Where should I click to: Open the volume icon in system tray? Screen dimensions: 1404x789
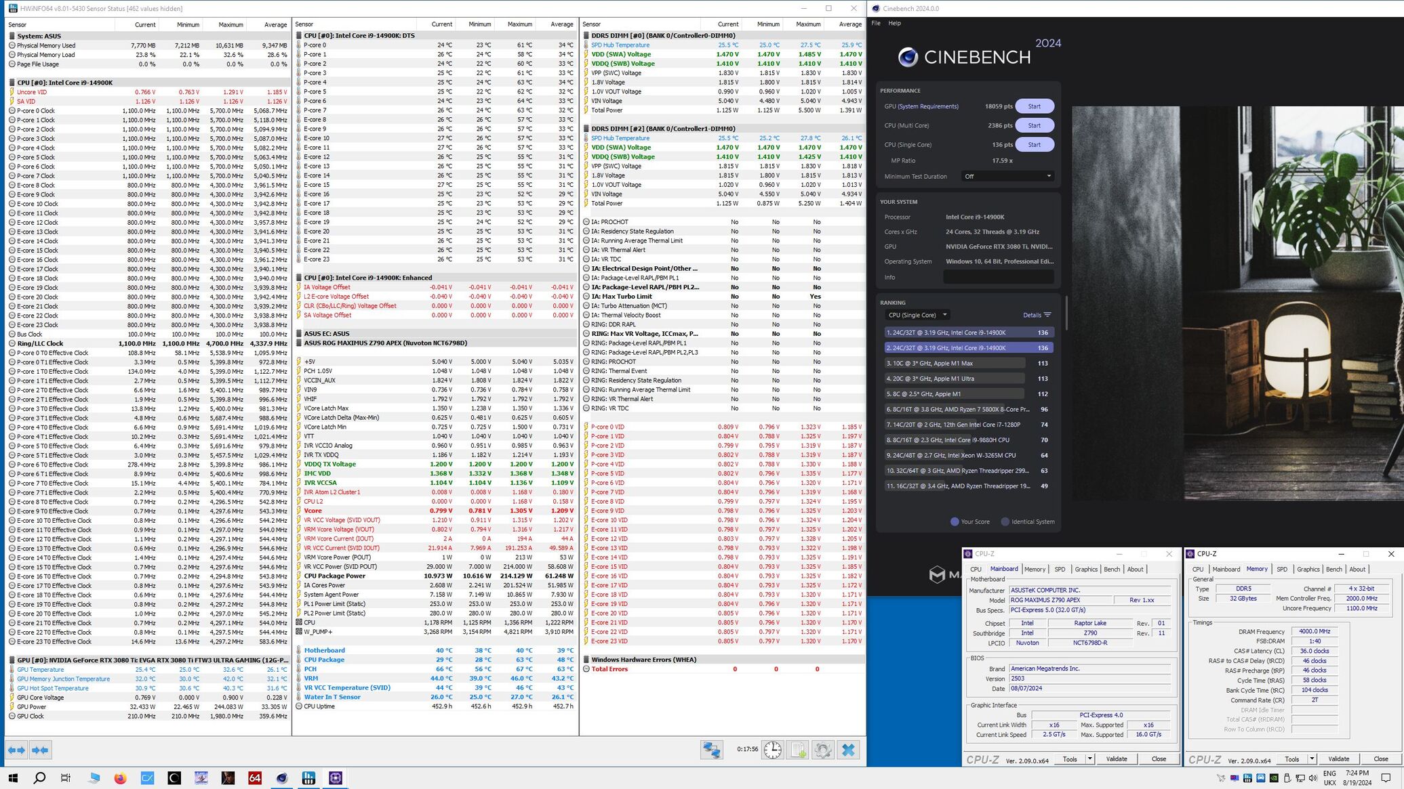pos(1312,778)
